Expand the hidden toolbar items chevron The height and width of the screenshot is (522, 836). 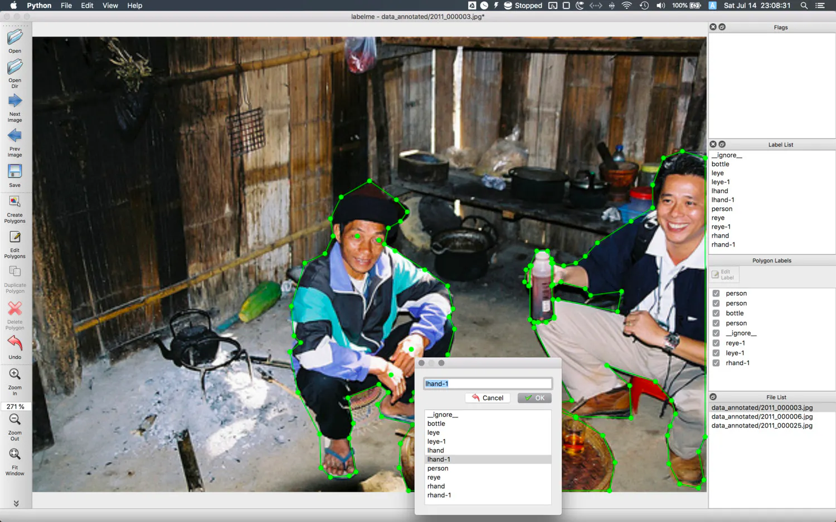pyautogui.click(x=16, y=503)
